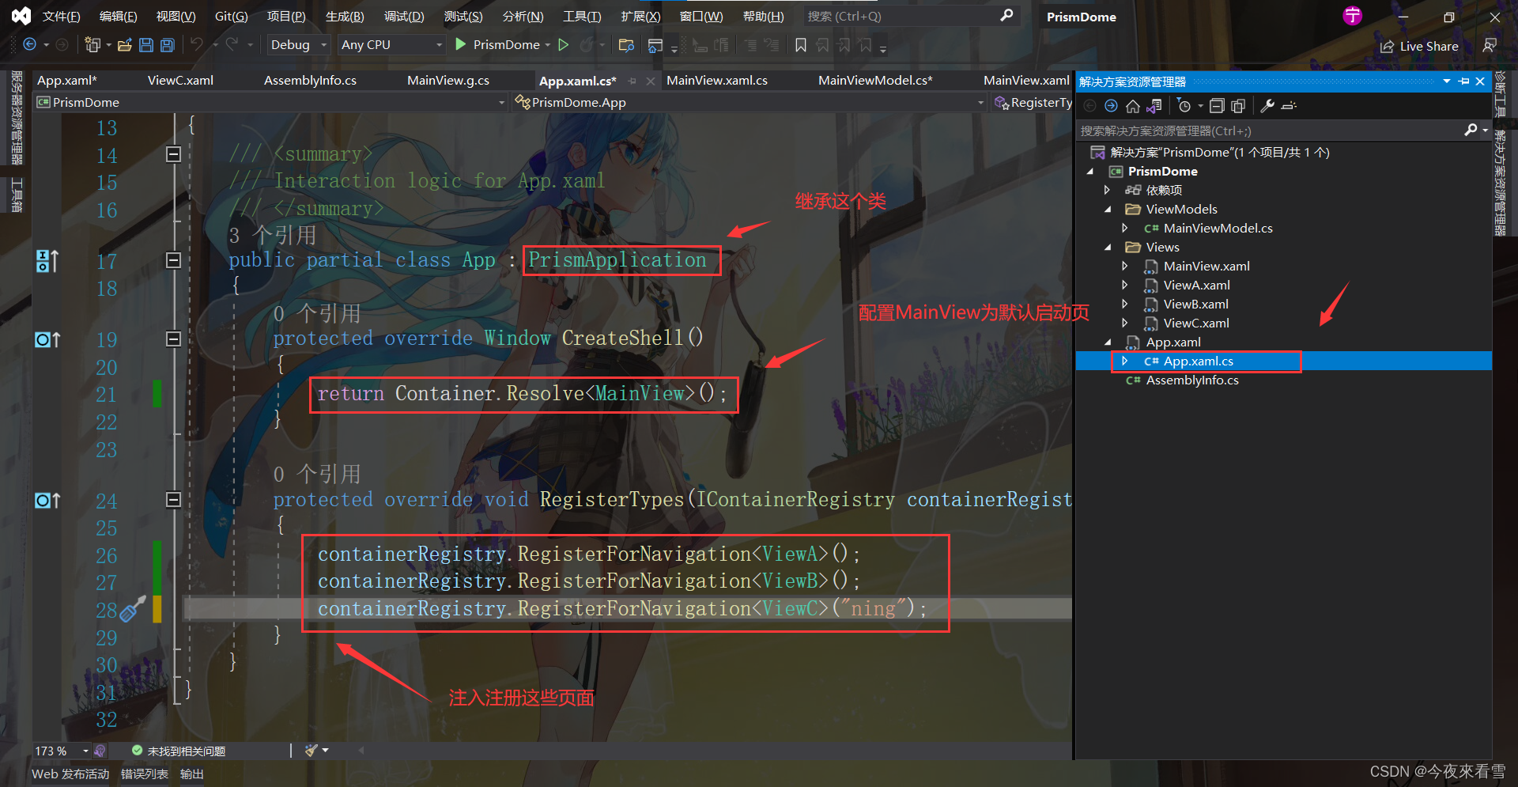Open the Debug configuration dropdown
Image resolution: width=1518 pixels, height=787 pixels.
299,45
